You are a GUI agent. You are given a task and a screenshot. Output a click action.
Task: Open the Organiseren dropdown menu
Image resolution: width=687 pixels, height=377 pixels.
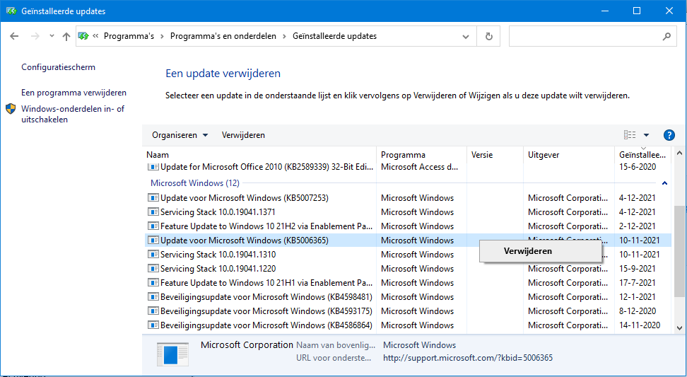(x=180, y=135)
